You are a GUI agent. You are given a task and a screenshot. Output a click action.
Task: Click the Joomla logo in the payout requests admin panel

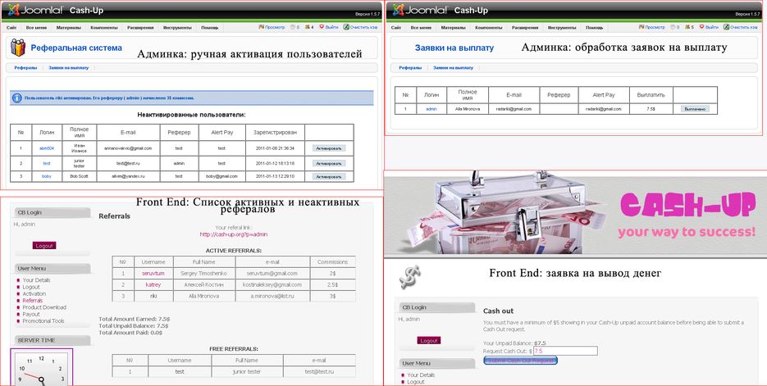click(x=399, y=10)
